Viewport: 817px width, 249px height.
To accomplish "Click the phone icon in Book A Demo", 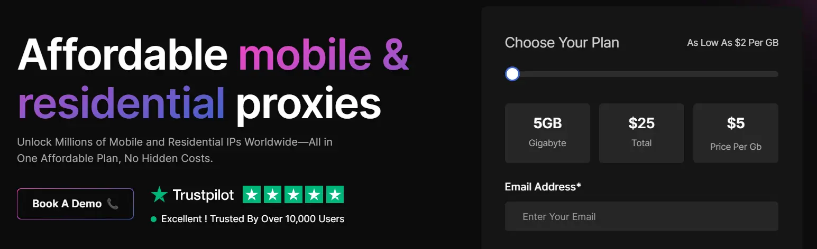I will [x=112, y=204].
